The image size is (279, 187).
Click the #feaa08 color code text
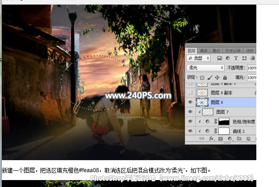tap(89, 170)
